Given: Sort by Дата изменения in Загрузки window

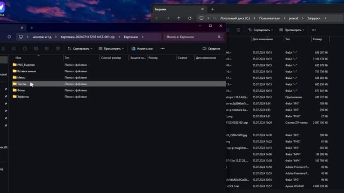Looking at the screenshot, I should point(263,39).
